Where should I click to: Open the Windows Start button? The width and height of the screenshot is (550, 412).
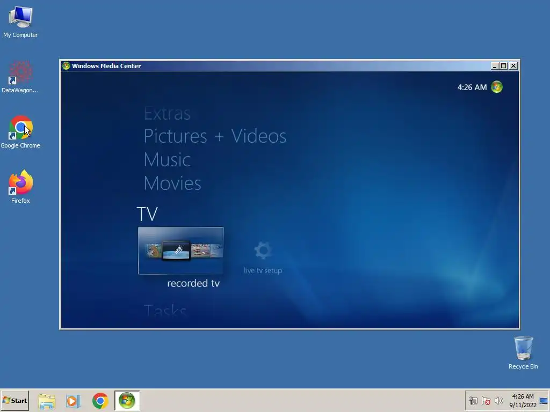(15, 400)
